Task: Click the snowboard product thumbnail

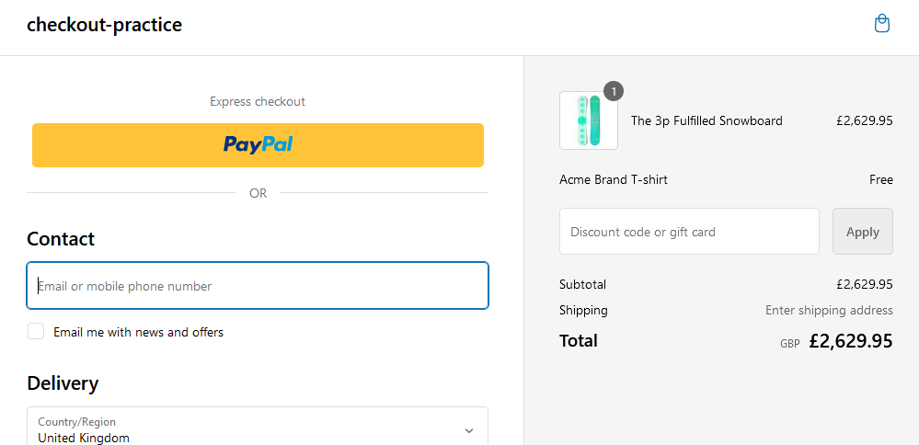Action: (x=588, y=120)
